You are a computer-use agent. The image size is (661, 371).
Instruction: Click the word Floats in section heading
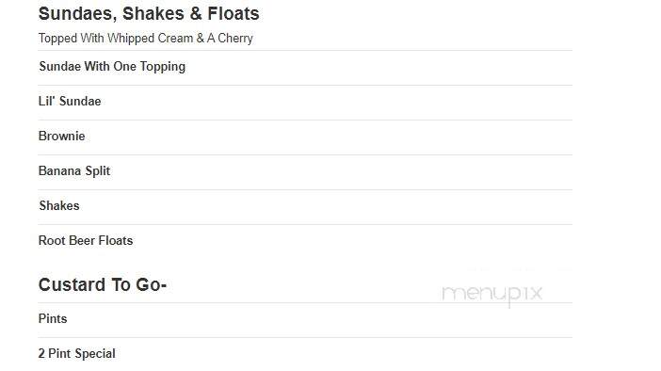(234, 14)
